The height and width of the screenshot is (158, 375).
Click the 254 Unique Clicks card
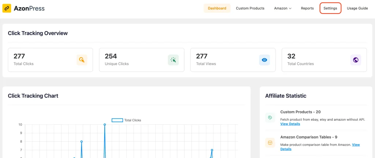click(142, 60)
